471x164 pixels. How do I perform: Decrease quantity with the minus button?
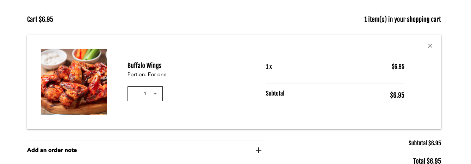click(x=135, y=94)
